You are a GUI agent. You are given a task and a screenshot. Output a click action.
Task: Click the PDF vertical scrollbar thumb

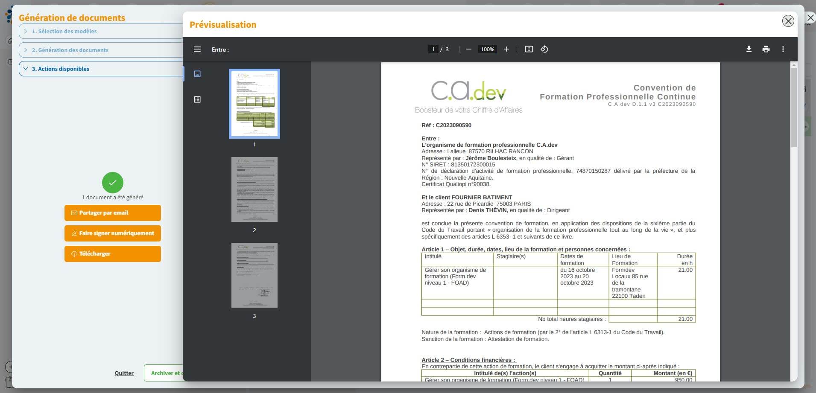[794, 108]
